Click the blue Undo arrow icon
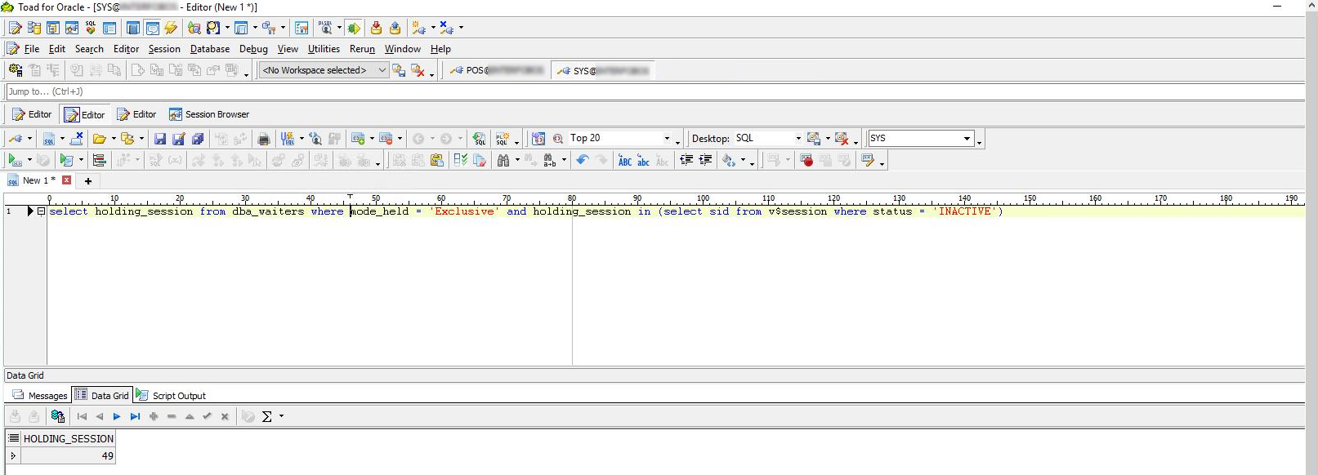This screenshot has width=1318, height=475. pyautogui.click(x=582, y=161)
